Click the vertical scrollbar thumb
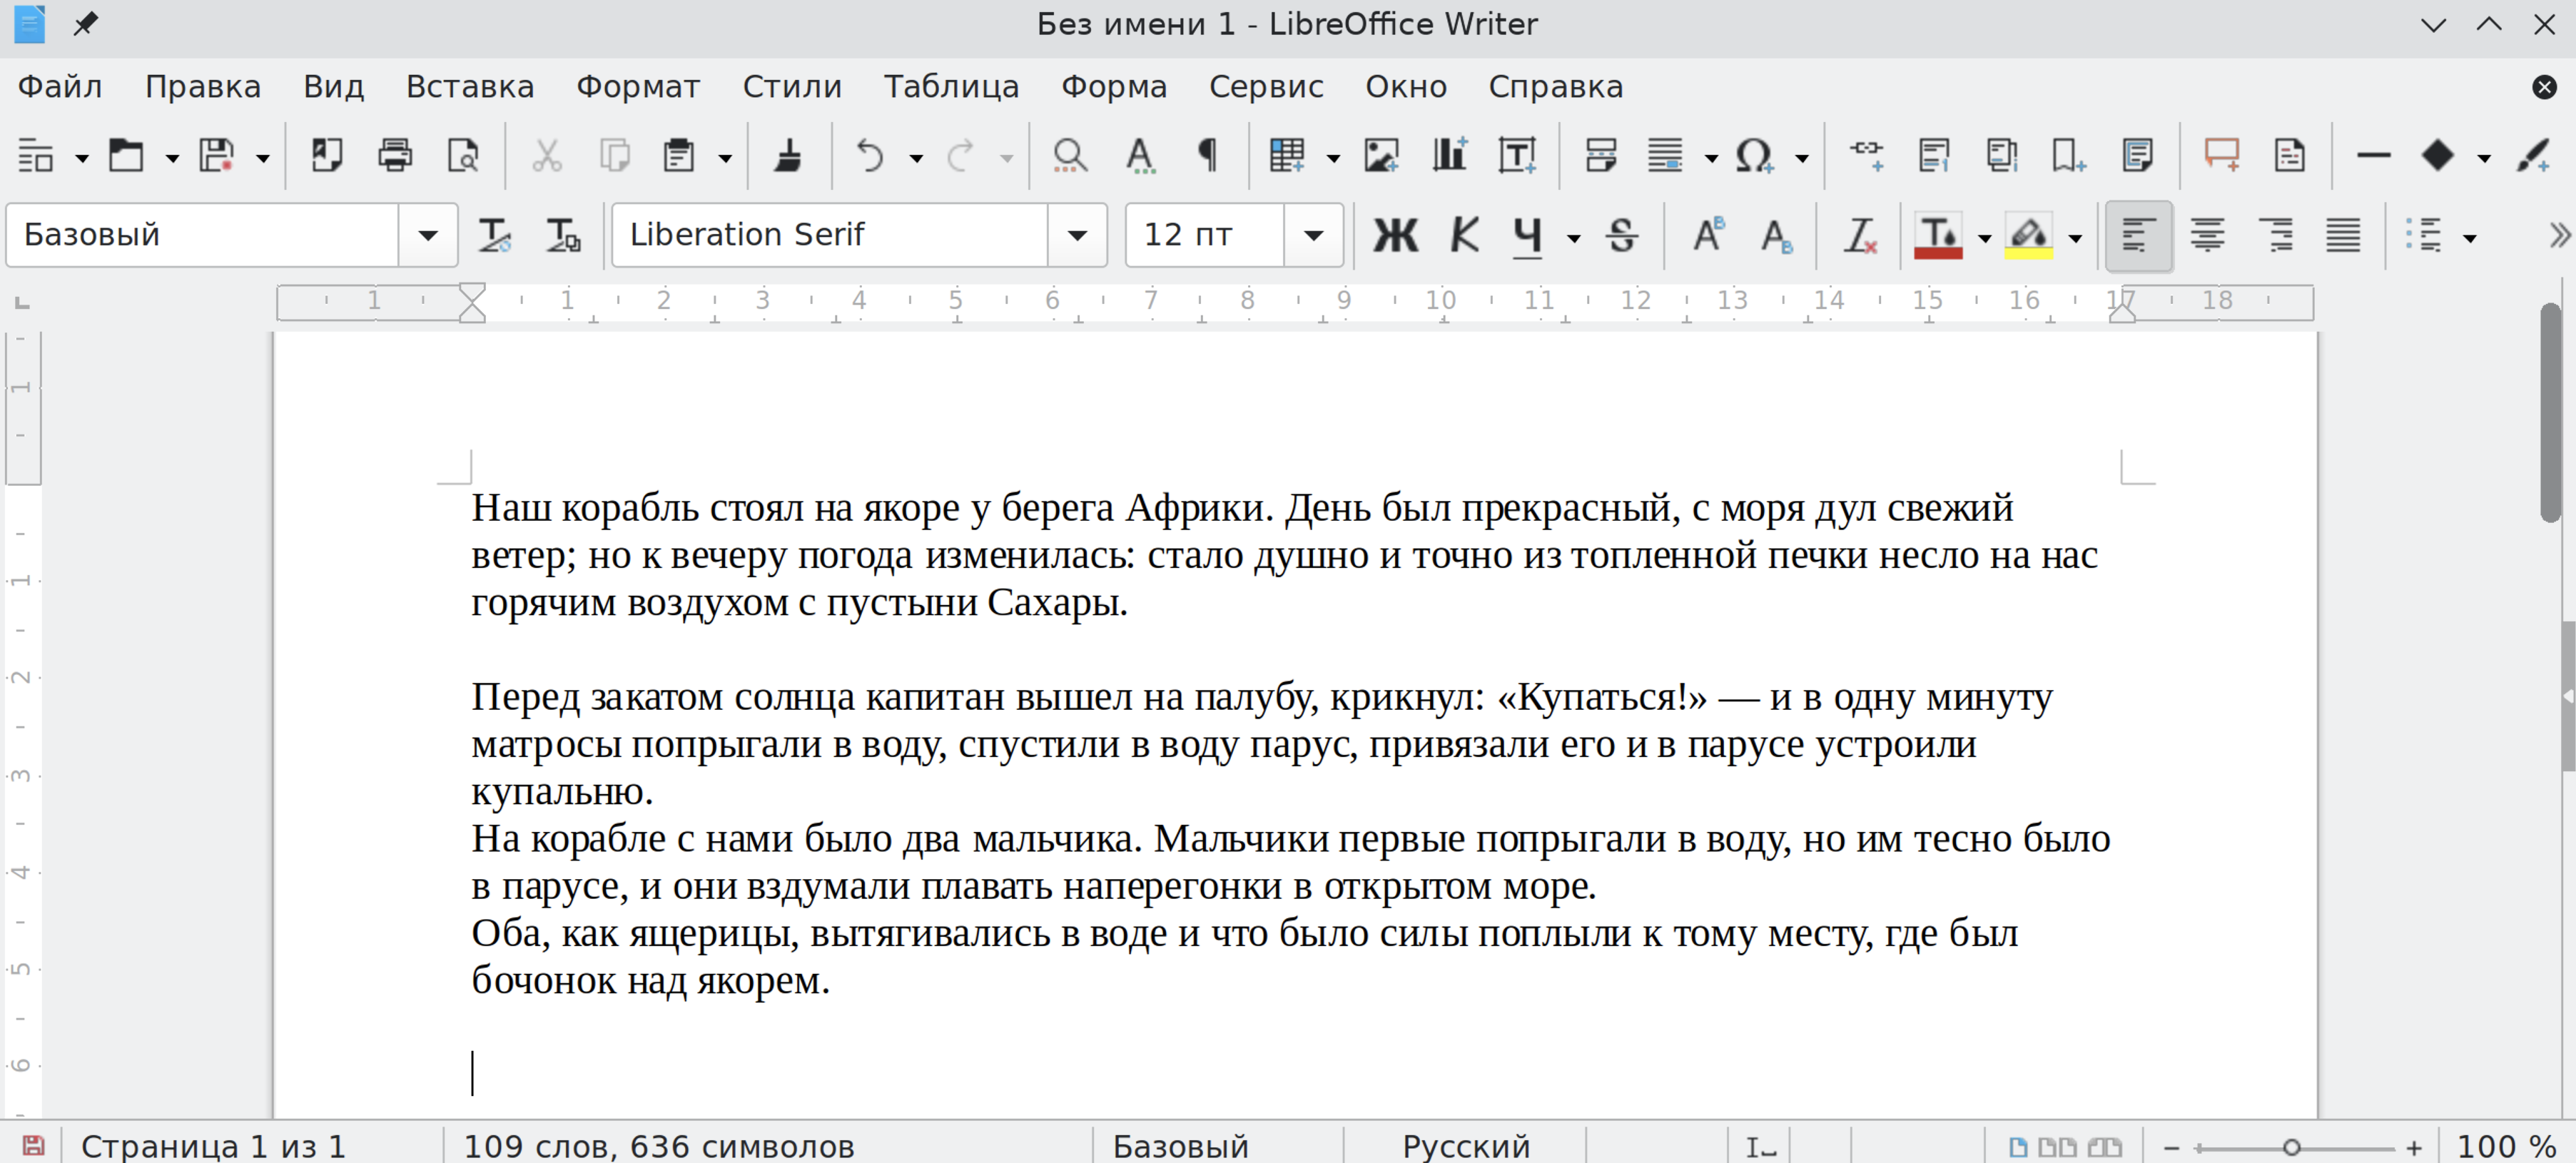Screen dimensions: 2576x1163 click(2551, 412)
